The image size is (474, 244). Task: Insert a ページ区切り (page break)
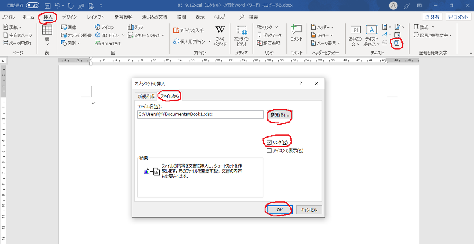coord(17,43)
